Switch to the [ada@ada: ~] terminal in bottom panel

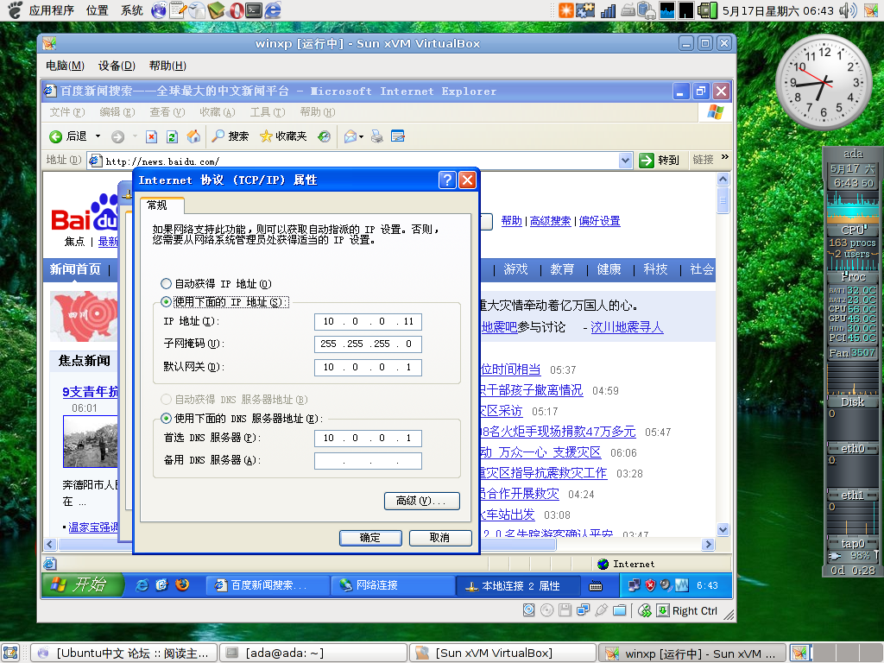click(313, 654)
